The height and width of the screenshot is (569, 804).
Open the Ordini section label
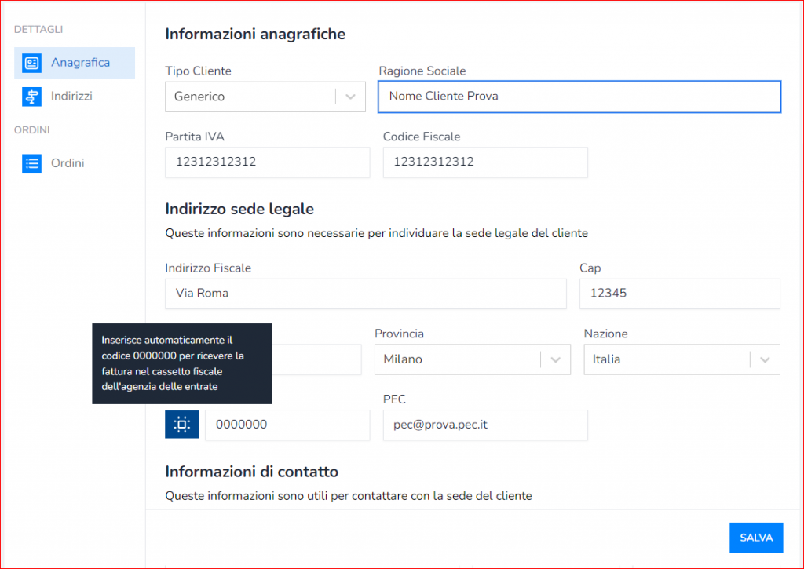coord(68,163)
